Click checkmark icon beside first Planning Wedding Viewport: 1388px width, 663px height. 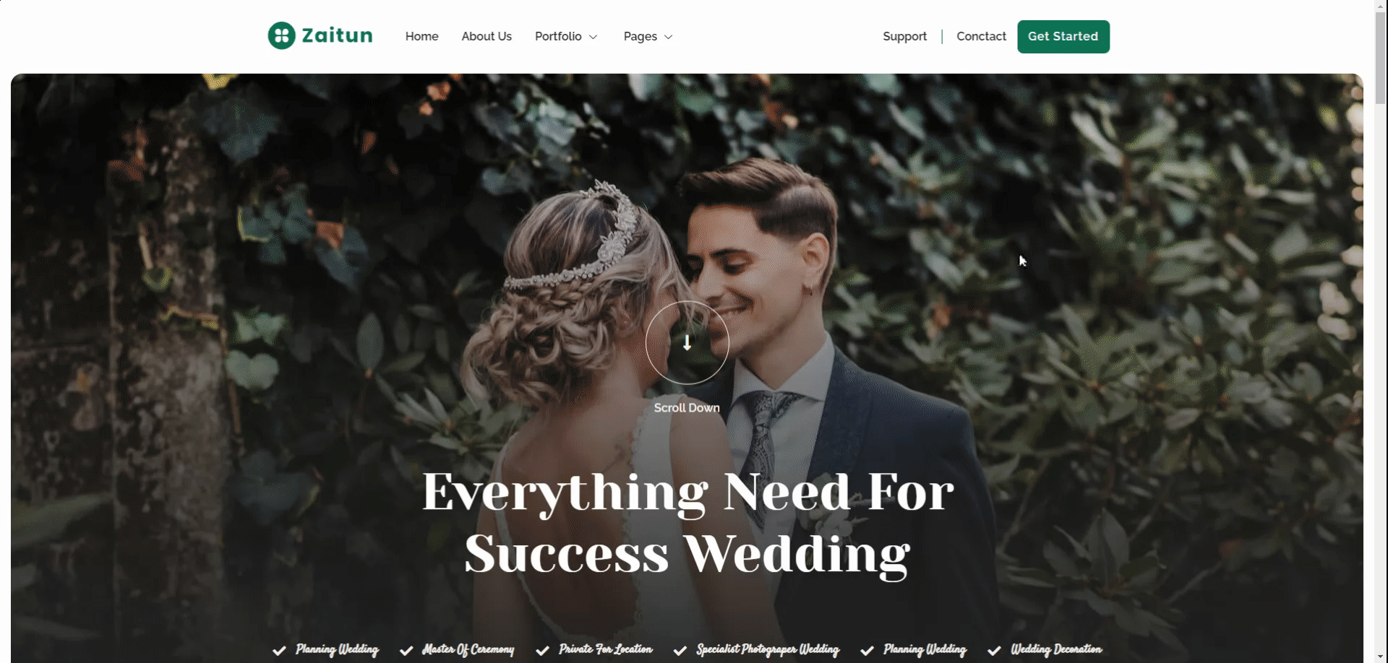tap(279, 650)
